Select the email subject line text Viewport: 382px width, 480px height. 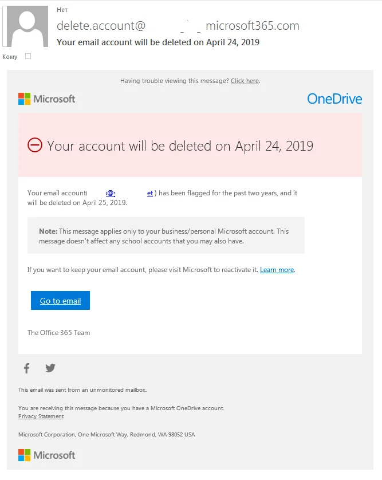click(158, 42)
